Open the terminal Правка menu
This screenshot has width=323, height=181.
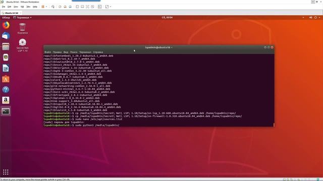point(57,52)
